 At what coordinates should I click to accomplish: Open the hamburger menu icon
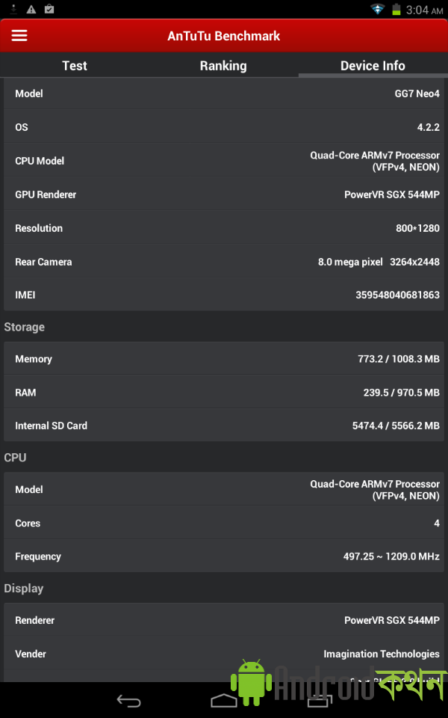[19, 36]
